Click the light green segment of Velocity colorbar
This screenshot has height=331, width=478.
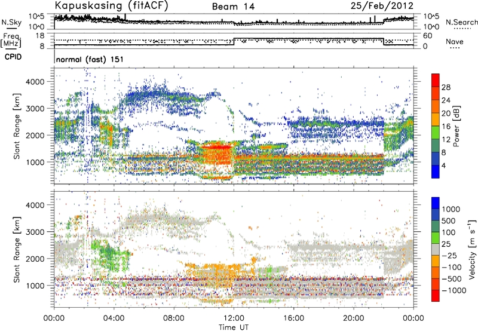click(x=436, y=238)
